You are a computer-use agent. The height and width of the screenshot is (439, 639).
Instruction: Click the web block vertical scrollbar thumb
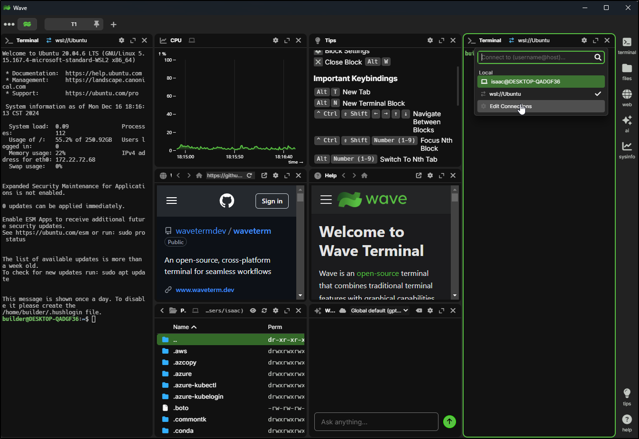coord(300,197)
